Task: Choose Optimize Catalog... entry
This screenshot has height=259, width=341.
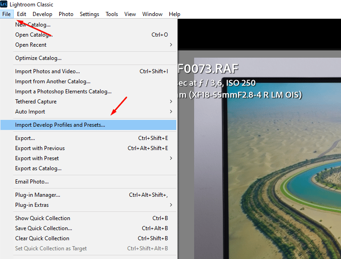Action: (88, 58)
